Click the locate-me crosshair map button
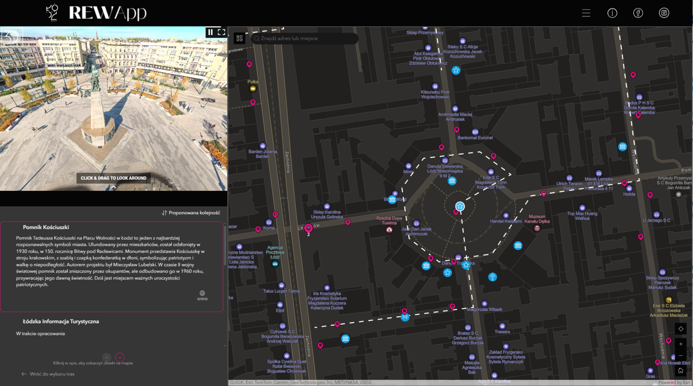 click(680, 329)
